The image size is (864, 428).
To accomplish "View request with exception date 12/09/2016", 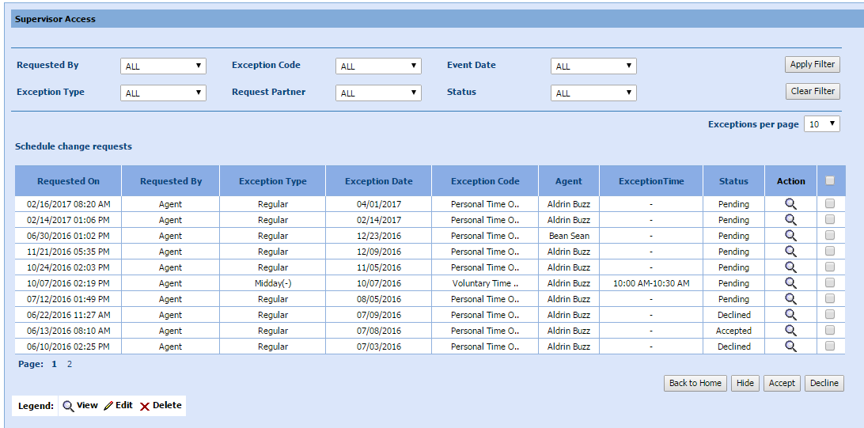I will 790,252.
